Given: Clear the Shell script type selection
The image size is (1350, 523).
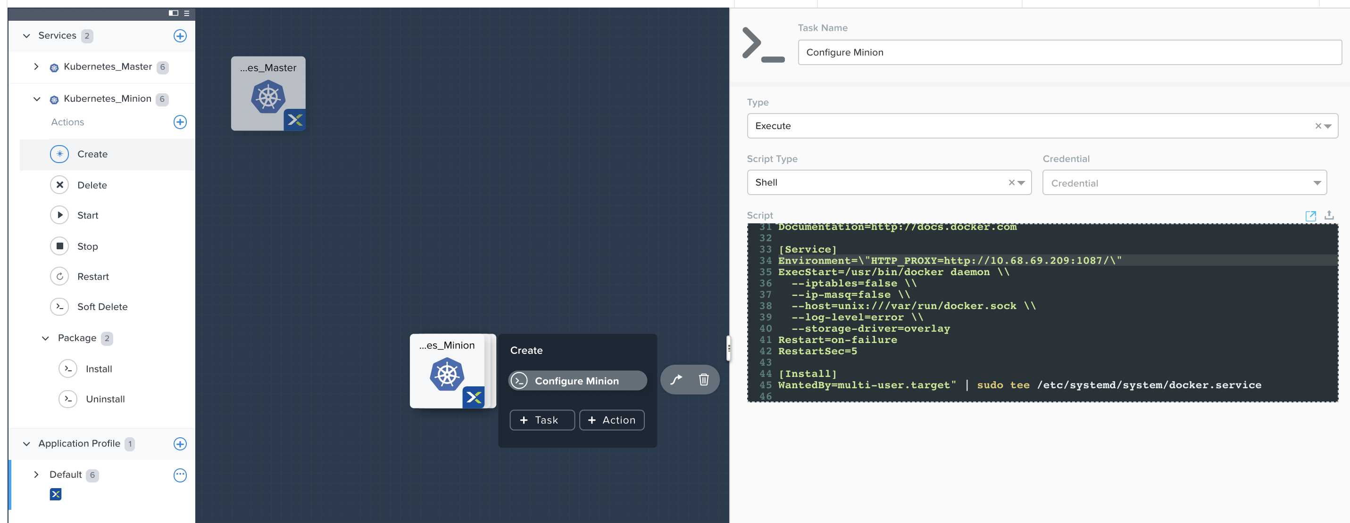Looking at the screenshot, I should [x=1011, y=182].
